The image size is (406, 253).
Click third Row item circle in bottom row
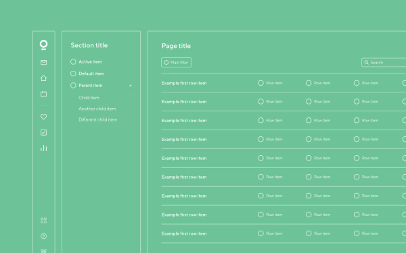click(x=357, y=233)
